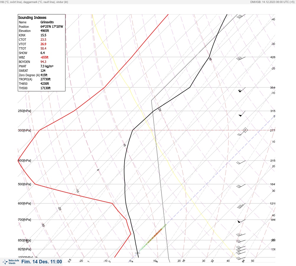Click the 300[hPa] pressure label
Screen dimensions: 296x266
24,130
